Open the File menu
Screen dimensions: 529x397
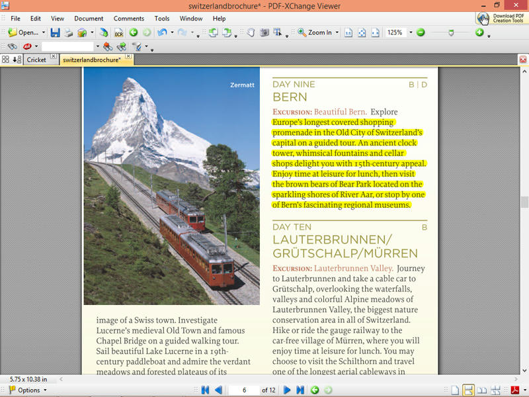15,19
